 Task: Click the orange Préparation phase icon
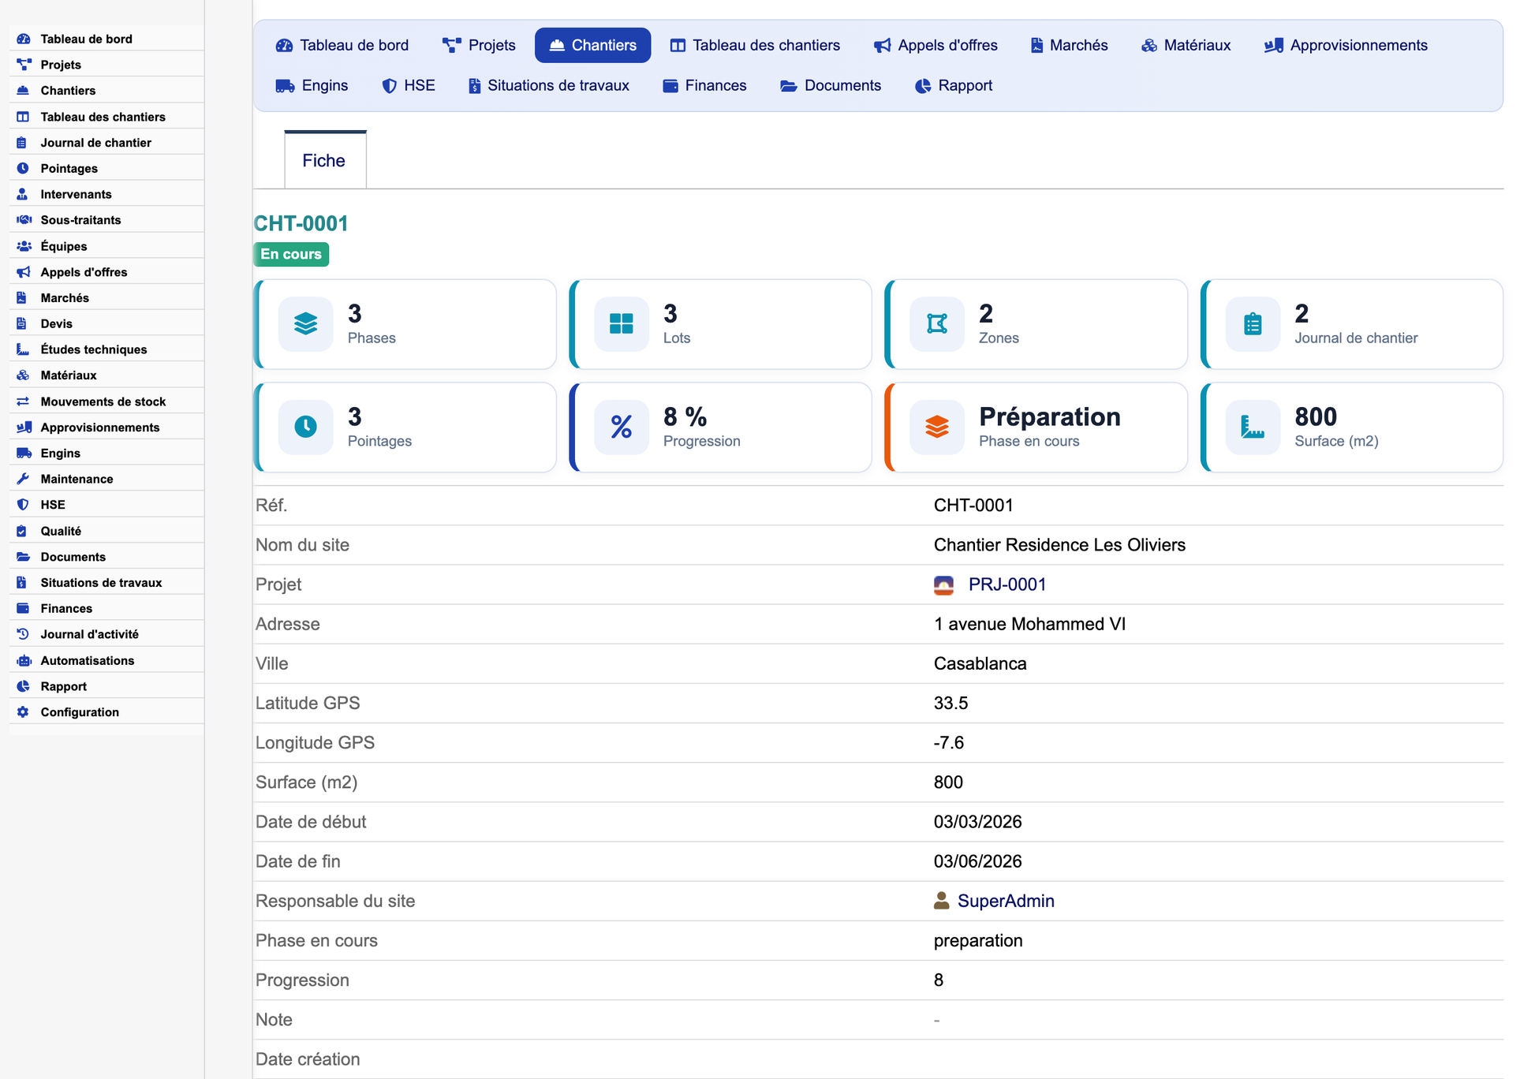click(x=936, y=427)
